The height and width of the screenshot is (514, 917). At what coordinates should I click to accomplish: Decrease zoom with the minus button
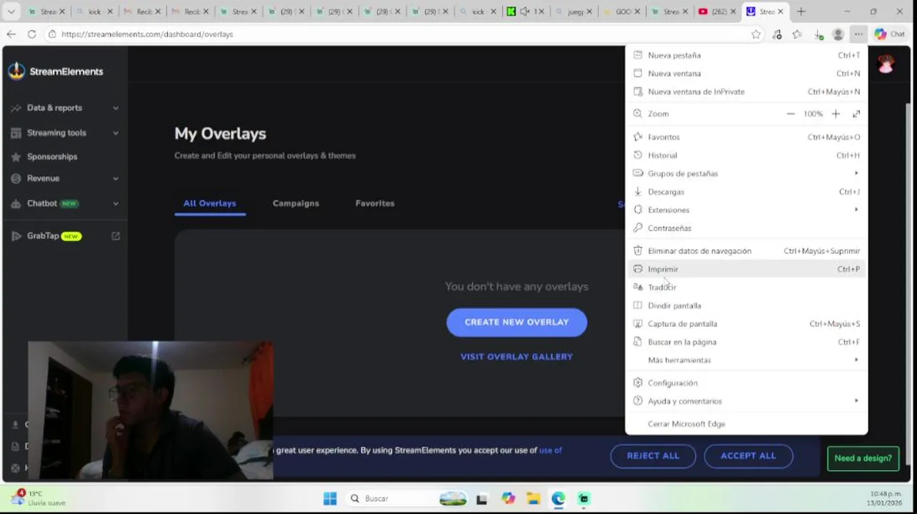[x=791, y=114]
